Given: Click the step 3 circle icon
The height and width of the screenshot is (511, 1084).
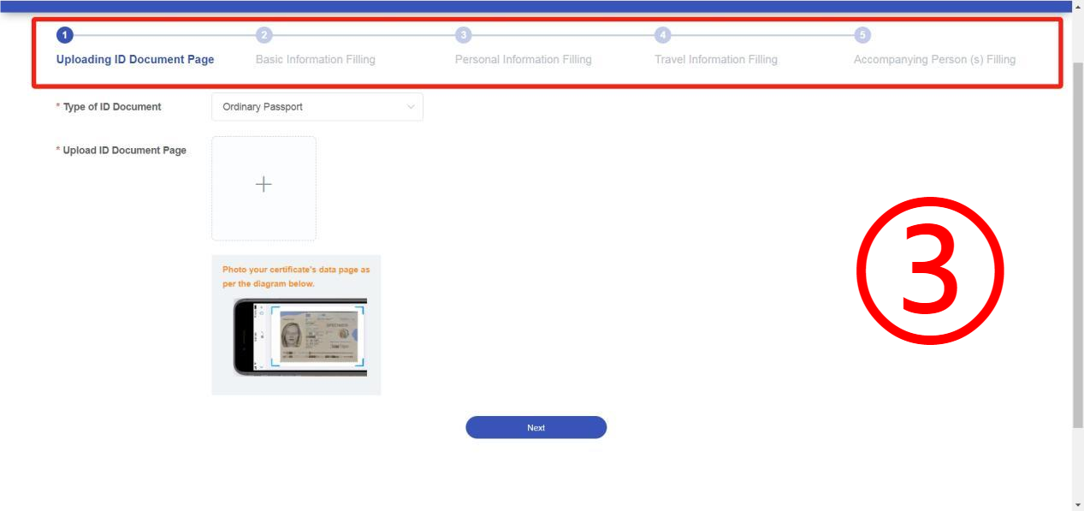Looking at the screenshot, I should click(x=463, y=35).
